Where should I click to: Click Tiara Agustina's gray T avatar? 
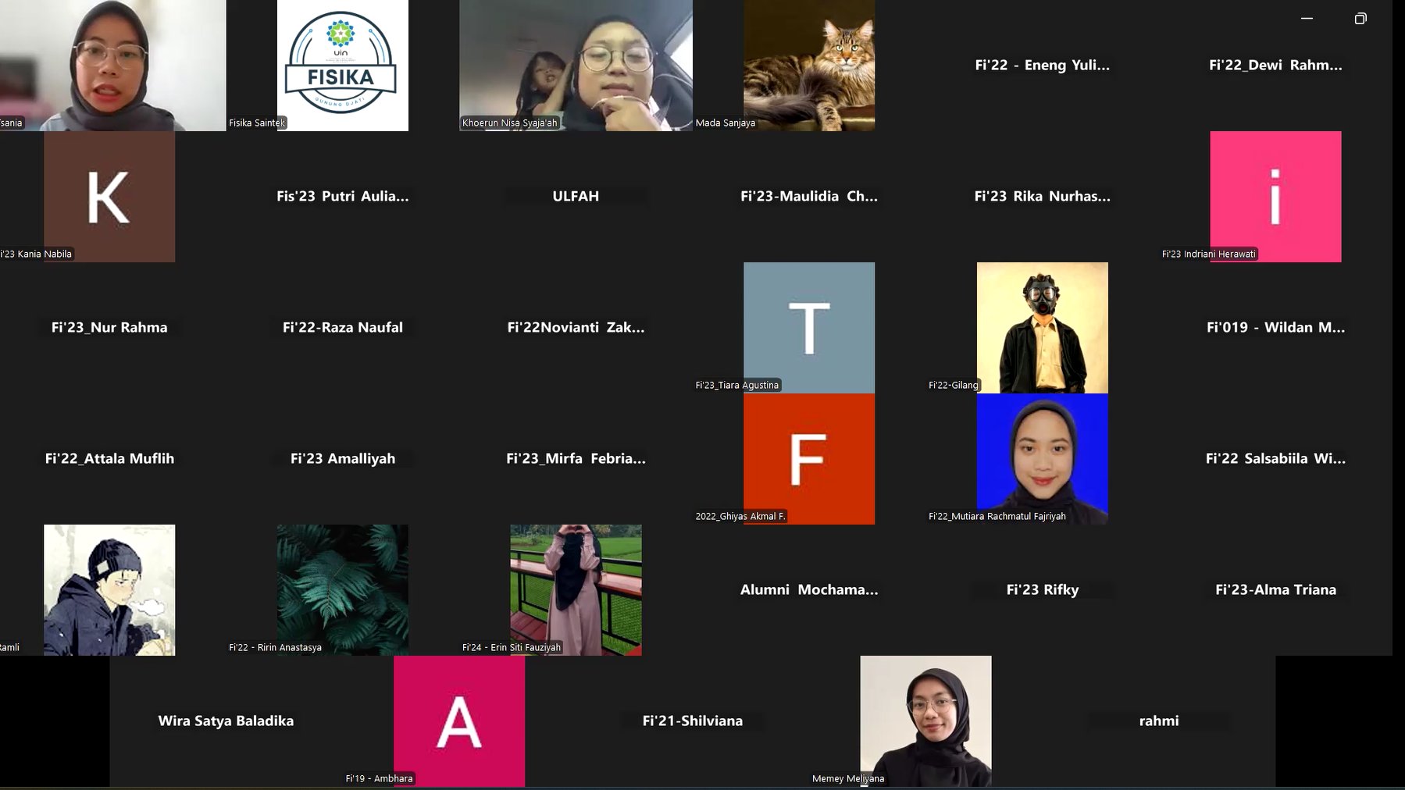pyautogui.click(x=809, y=328)
